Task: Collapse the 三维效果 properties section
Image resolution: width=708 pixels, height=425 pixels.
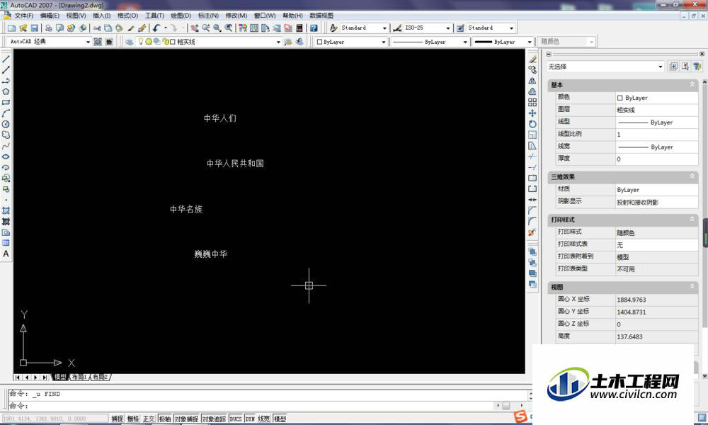Action: (x=692, y=176)
